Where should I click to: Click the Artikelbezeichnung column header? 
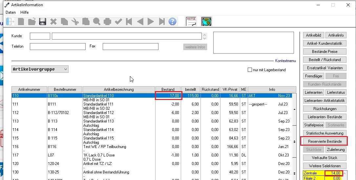[119, 90]
